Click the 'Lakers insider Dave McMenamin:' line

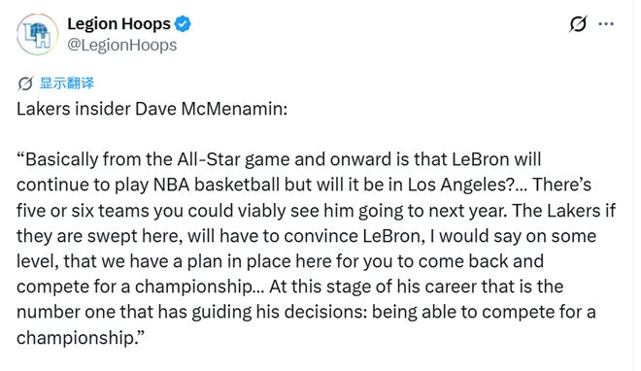(152, 109)
